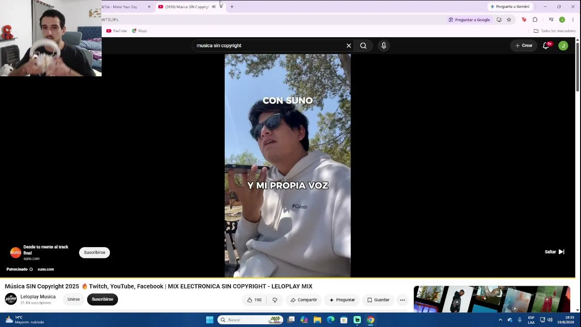Like the video with 190 likes

coord(254,300)
